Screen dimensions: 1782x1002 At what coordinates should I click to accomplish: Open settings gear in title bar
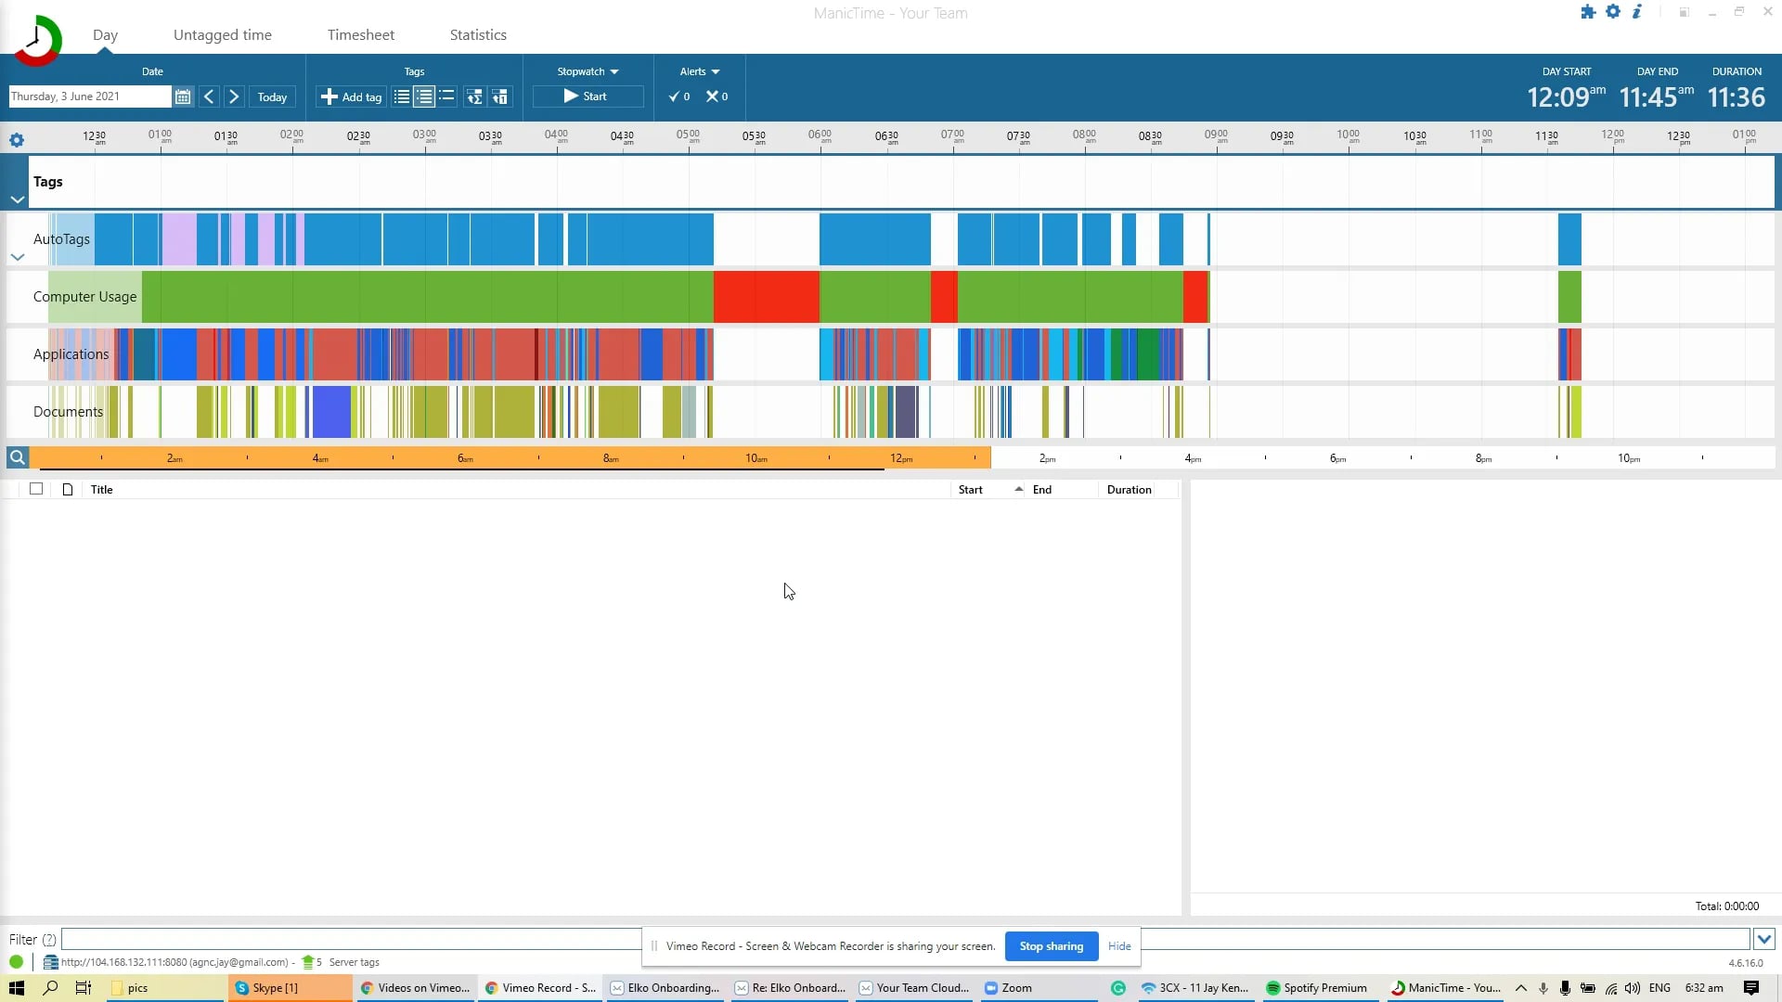[1613, 12]
